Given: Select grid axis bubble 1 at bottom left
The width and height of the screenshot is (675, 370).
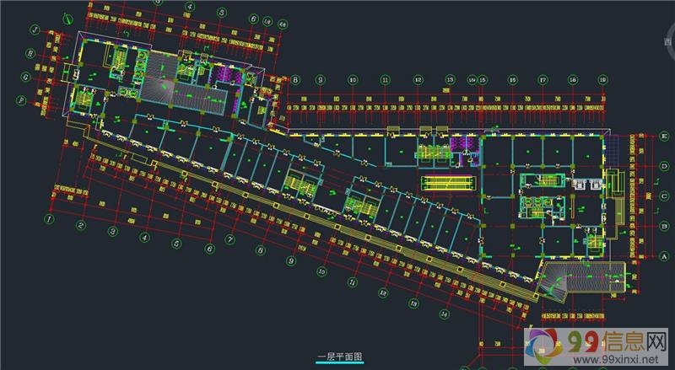Looking at the screenshot, I should [51, 218].
